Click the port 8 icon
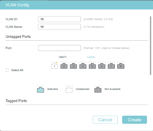Image resolution: width=153 pixels, height=131 pixels. 121,65
